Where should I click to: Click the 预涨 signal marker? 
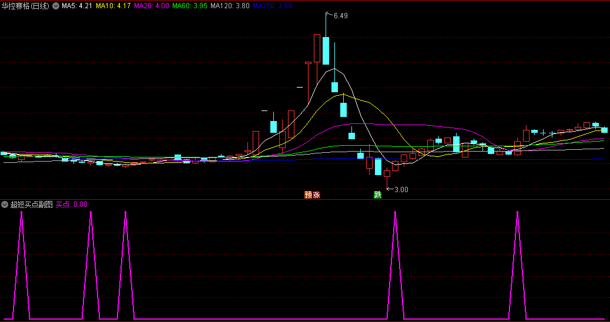312,194
